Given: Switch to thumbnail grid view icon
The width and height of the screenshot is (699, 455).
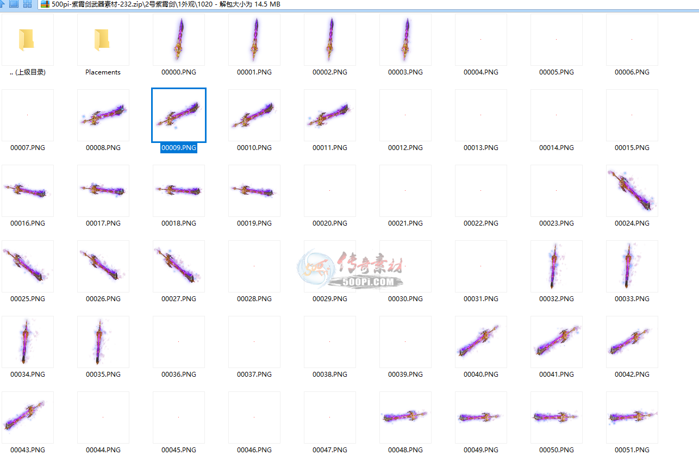Looking at the screenshot, I should (x=27, y=4).
